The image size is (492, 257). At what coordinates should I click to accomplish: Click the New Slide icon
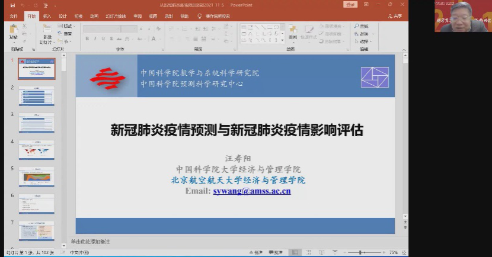[47, 31]
